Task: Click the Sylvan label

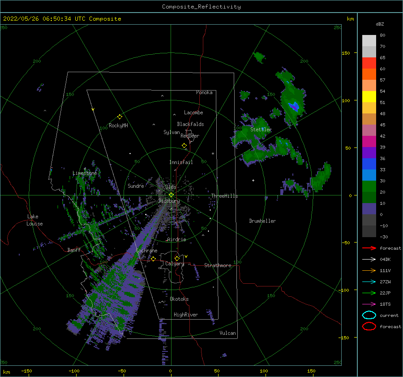Action: coord(171,132)
